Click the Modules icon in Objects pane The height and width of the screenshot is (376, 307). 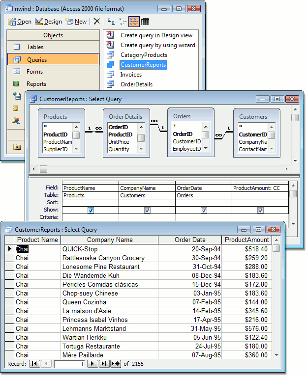pyautogui.click(x=16, y=121)
